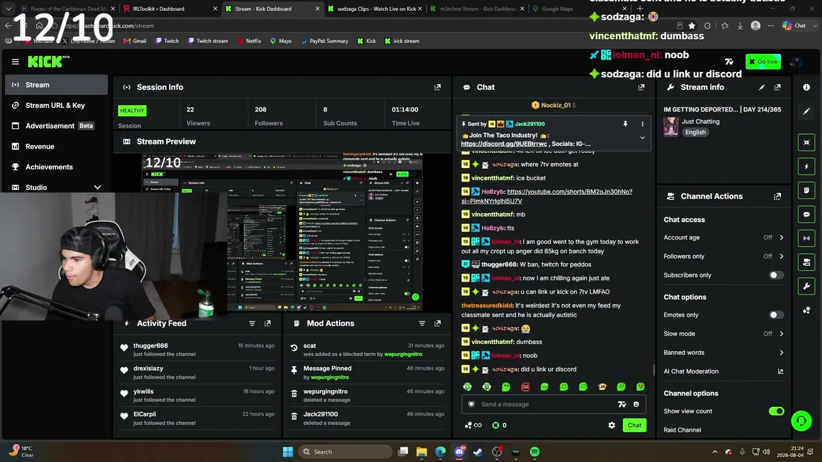The width and height of the screenshot is (822, 462).
Task: Click the Windows taskbar Search box
Action: (345, 452)
